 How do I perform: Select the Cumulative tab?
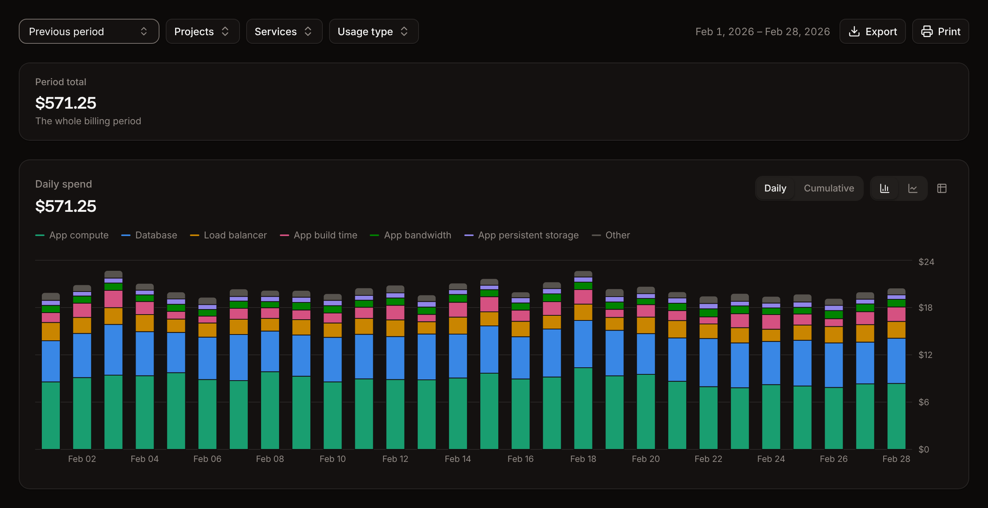pos(829,188)
